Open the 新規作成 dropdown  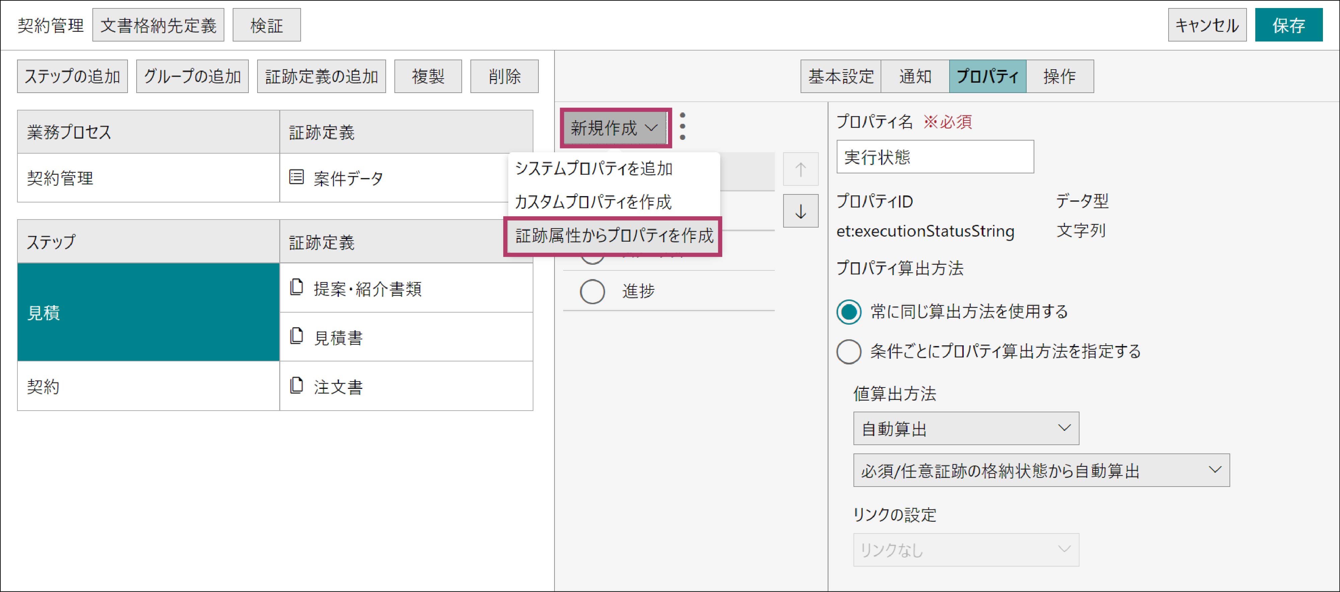click(615, 128)
